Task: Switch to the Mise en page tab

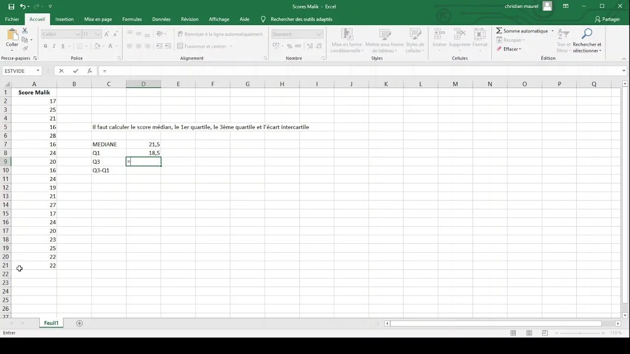Action: [x=98, y=19]
